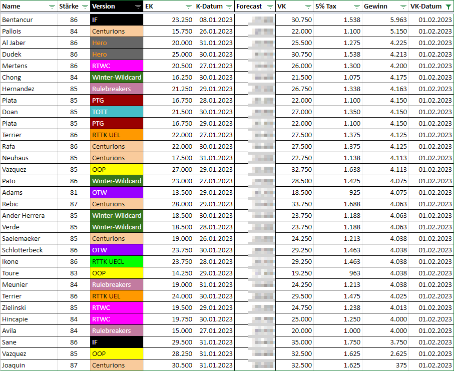Select 5% Tax value 925 for Adams

(338, 193)
